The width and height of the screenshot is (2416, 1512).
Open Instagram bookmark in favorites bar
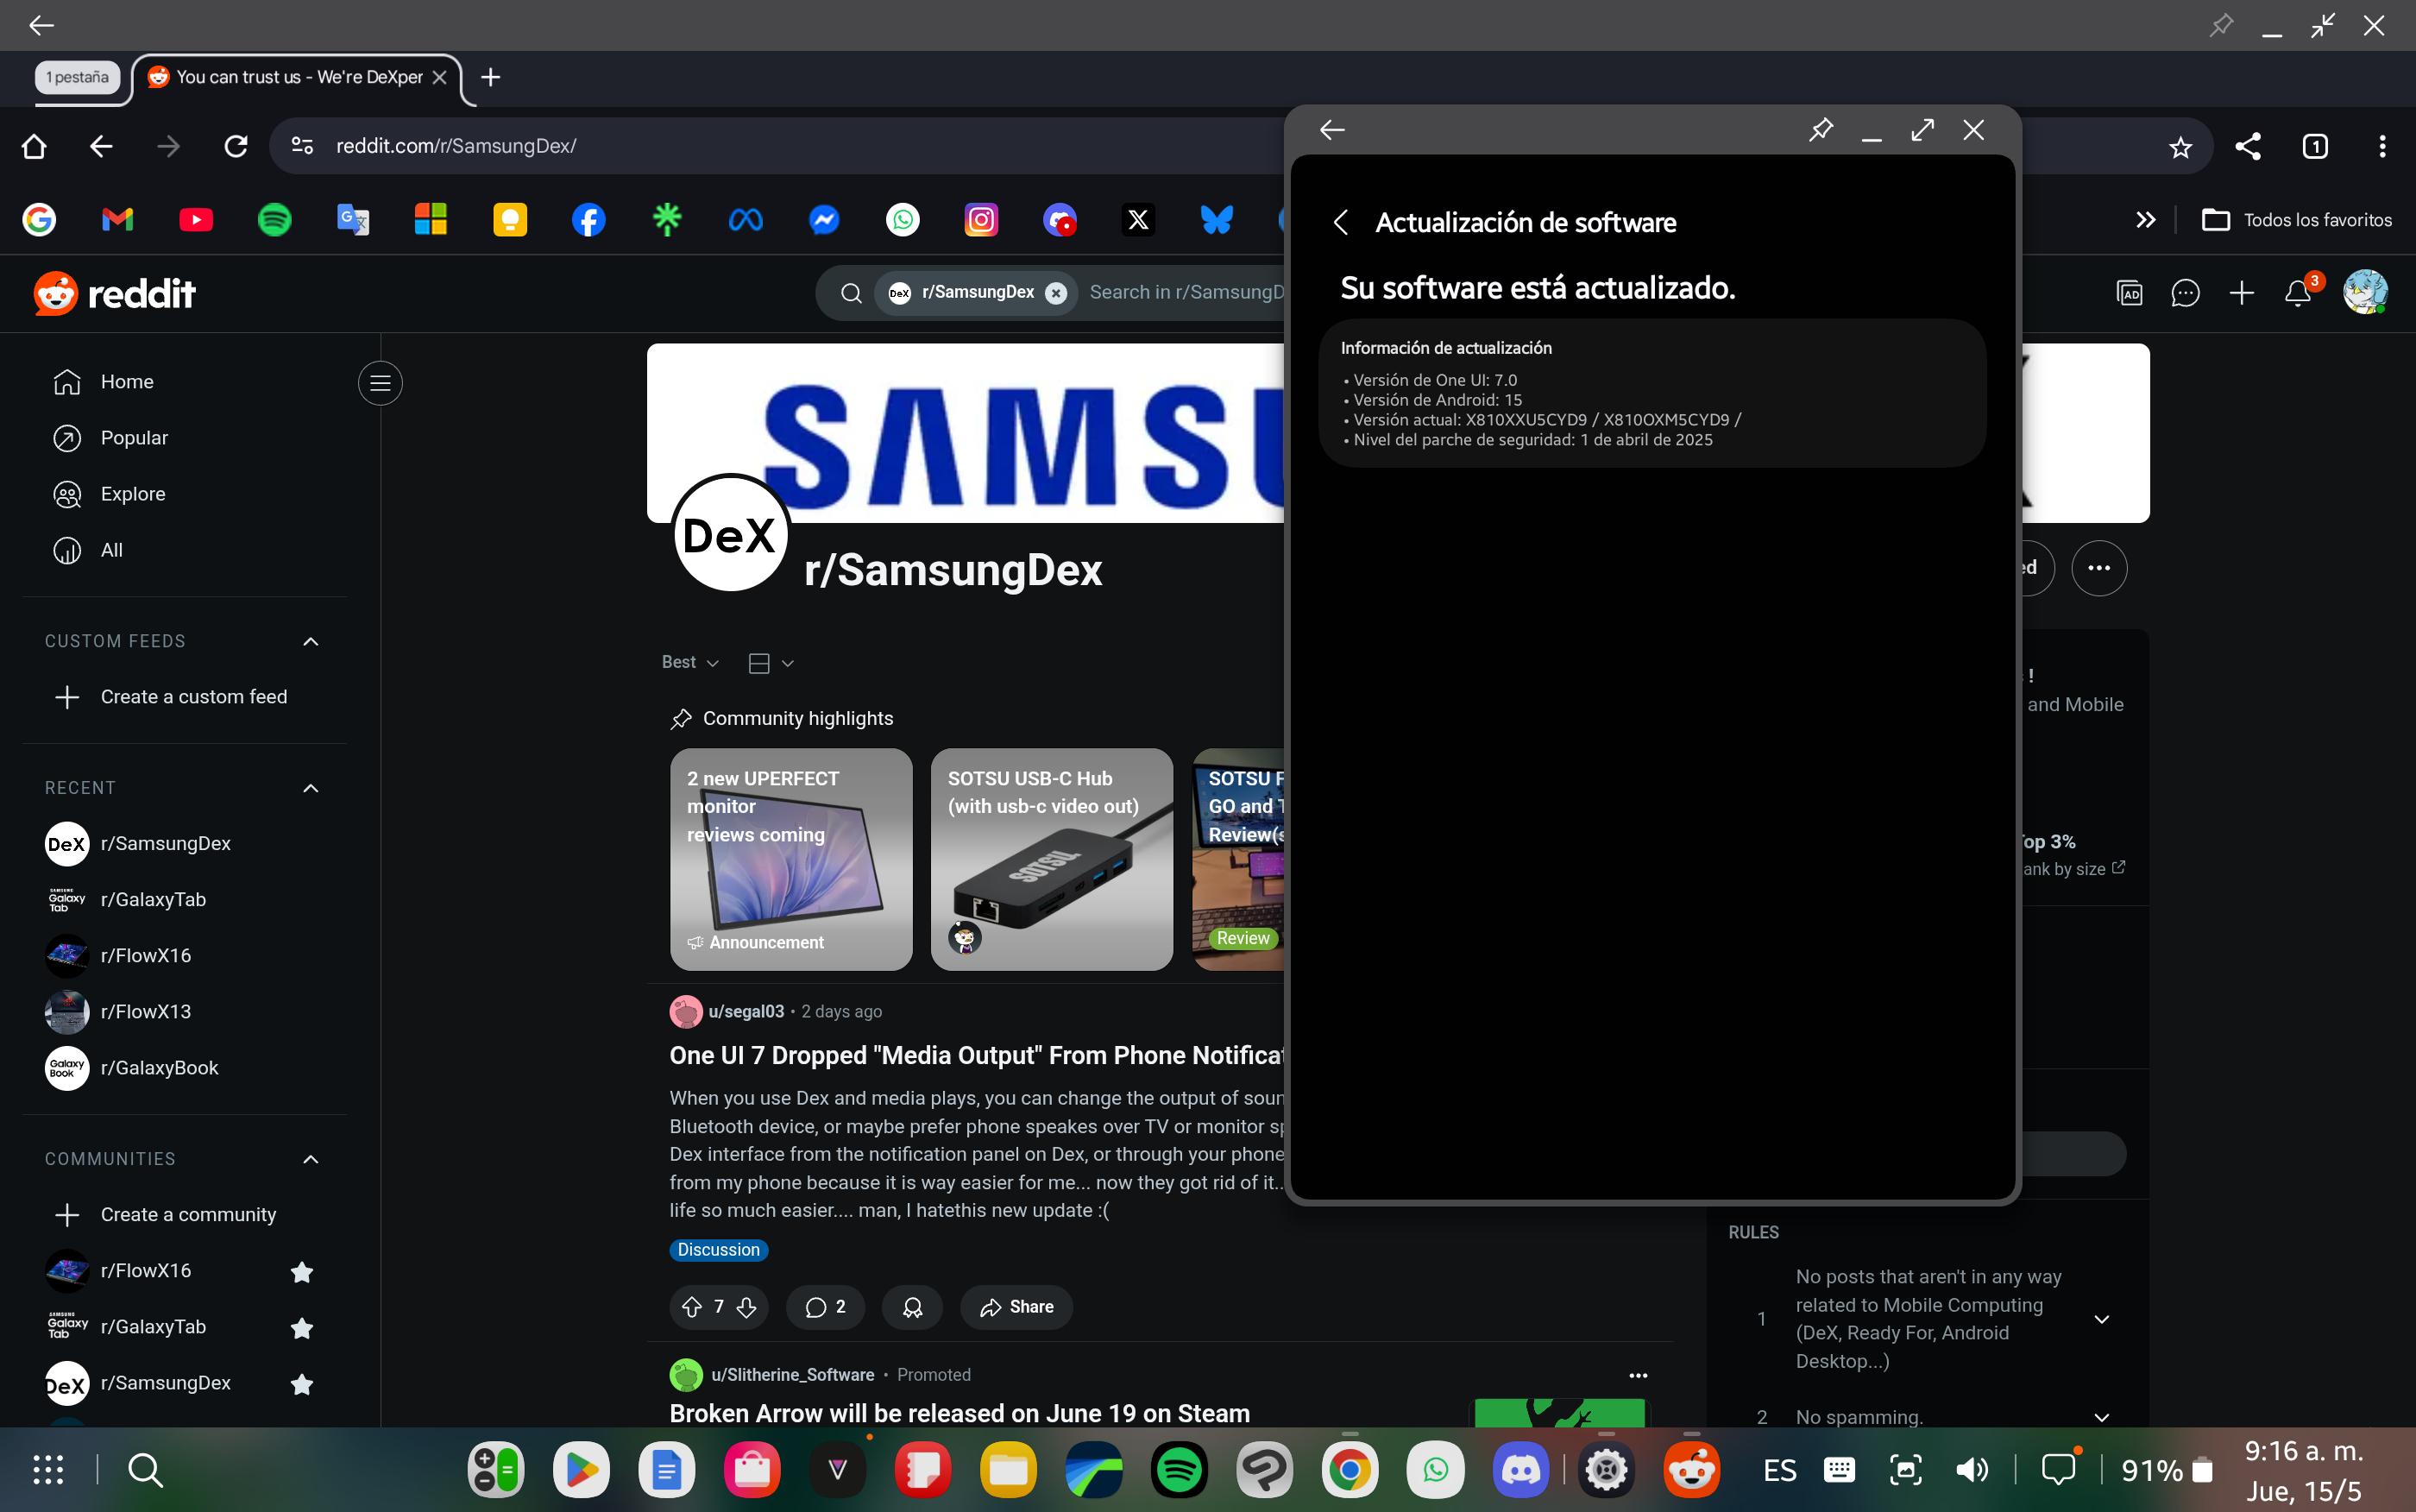[x=980, y=219]
